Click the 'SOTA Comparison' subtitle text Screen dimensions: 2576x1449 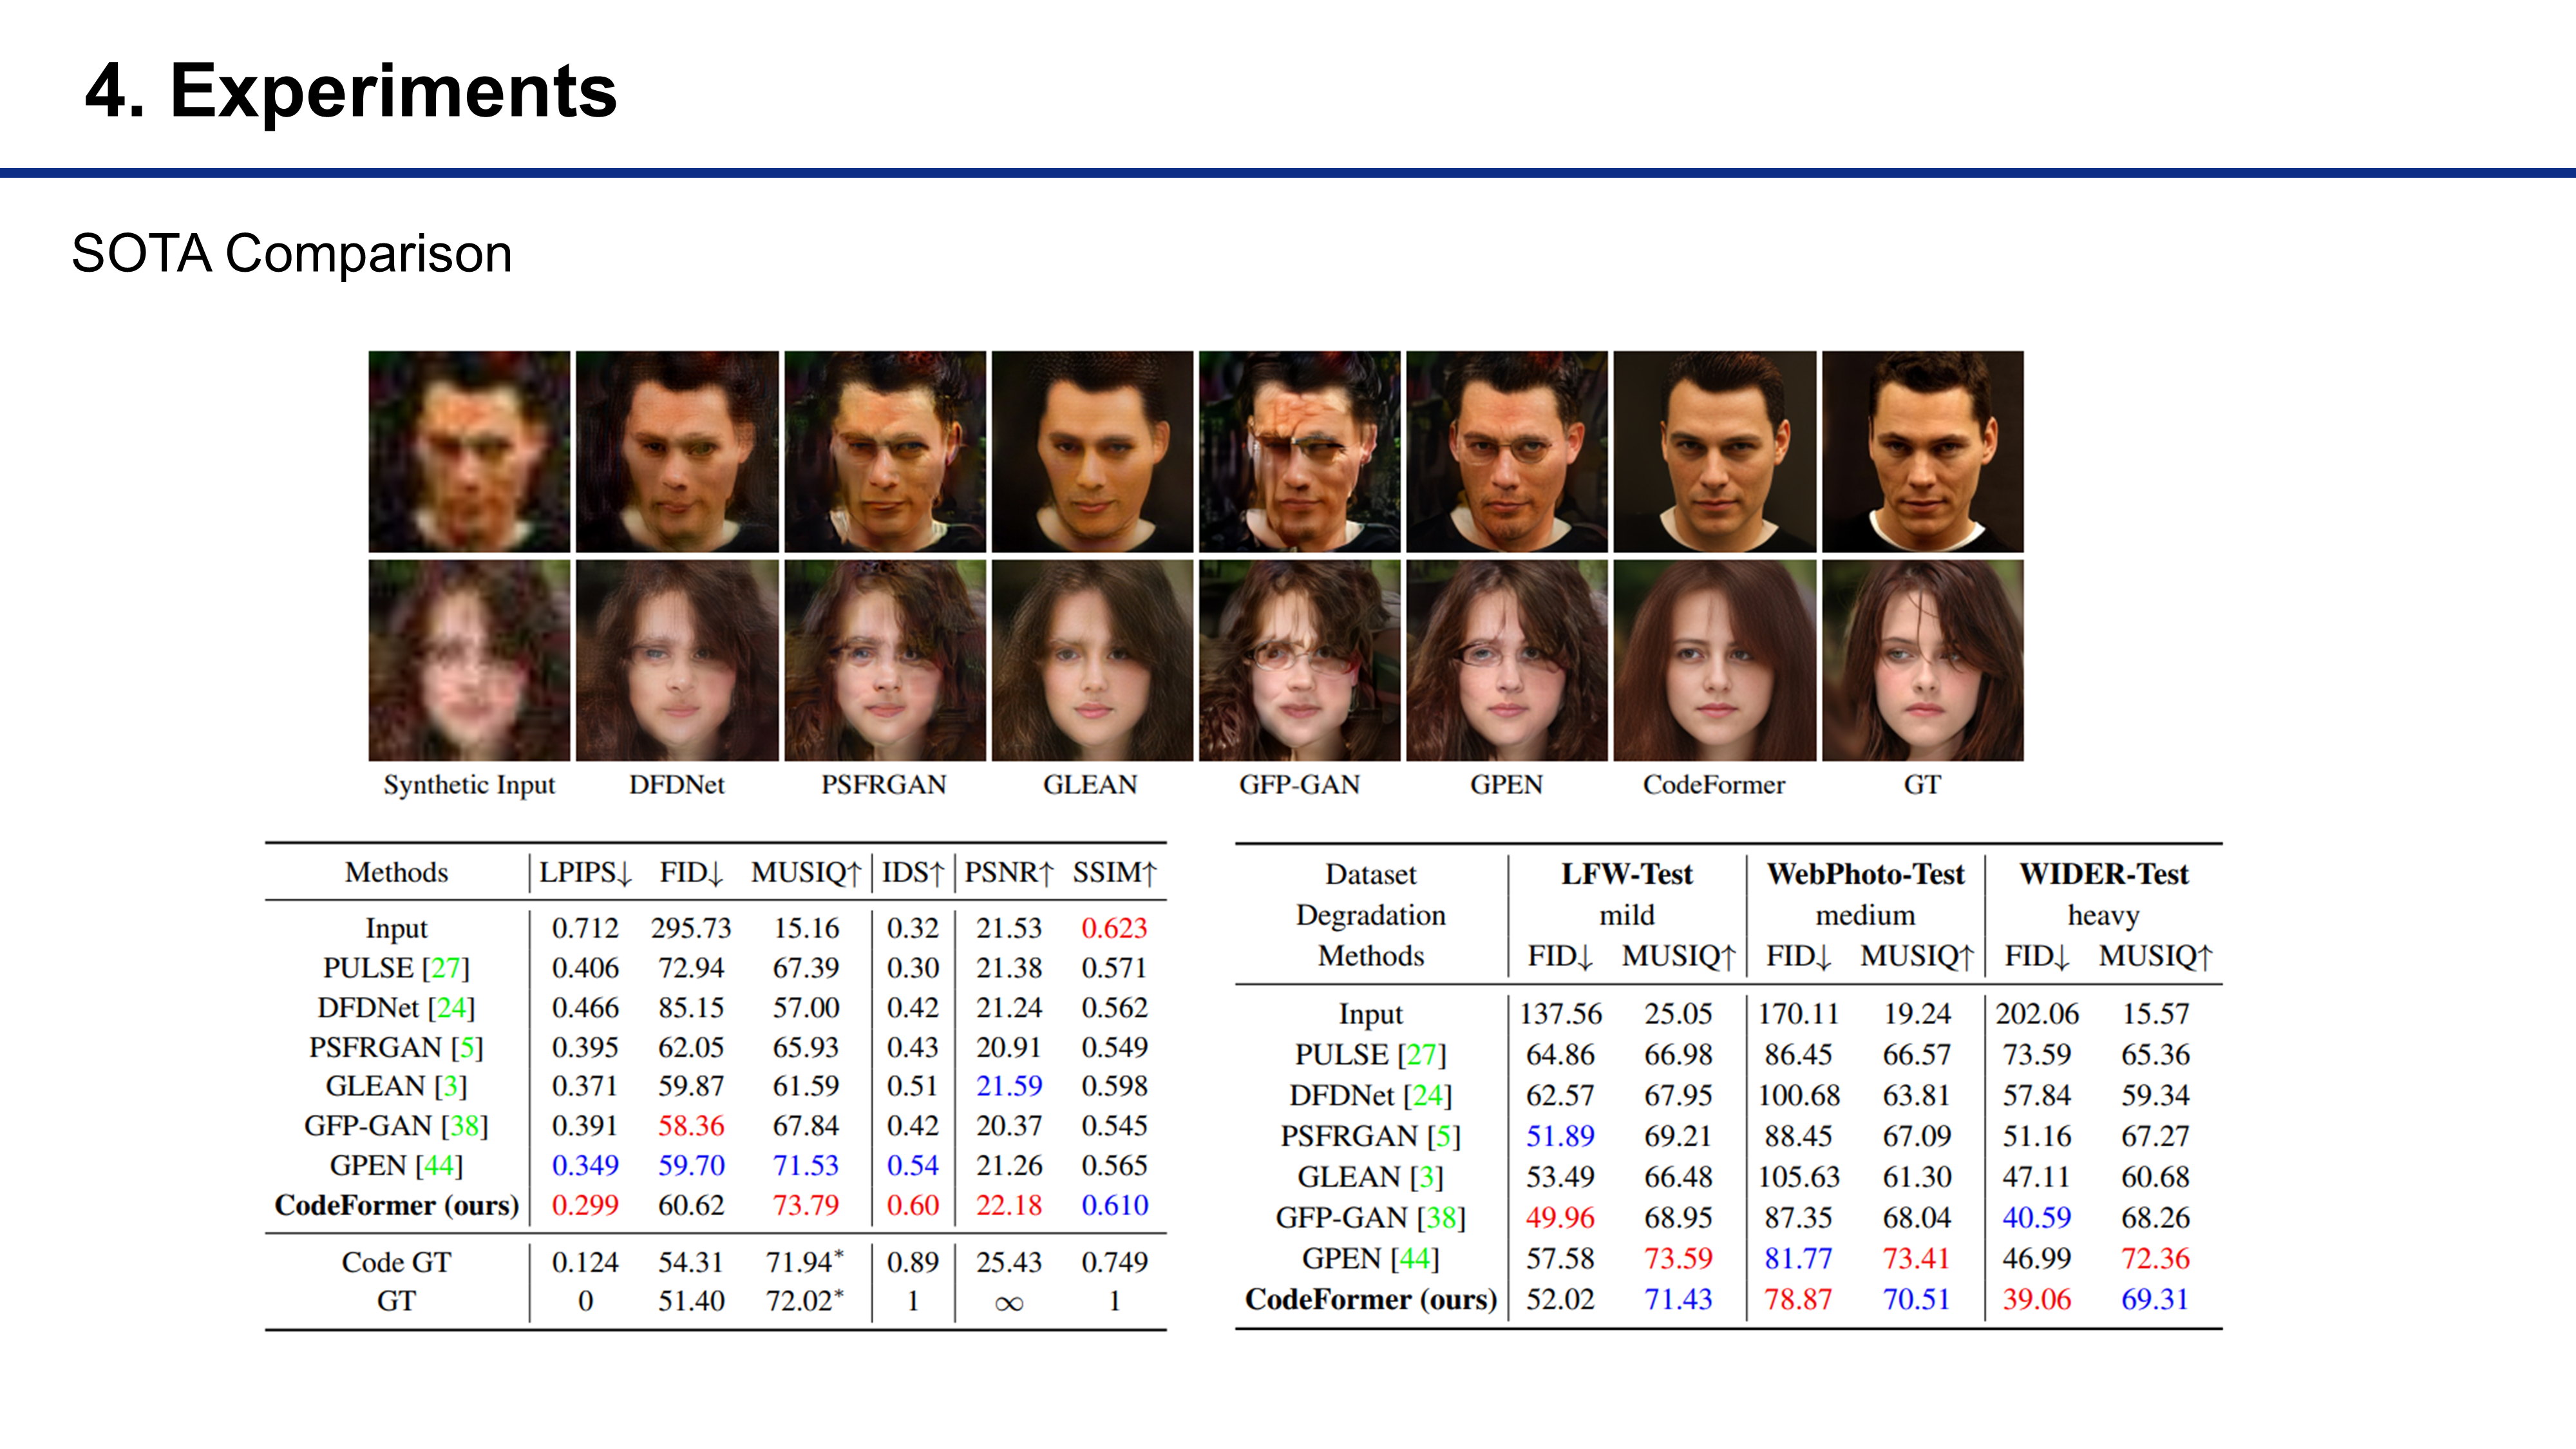[x=292, y=253]
